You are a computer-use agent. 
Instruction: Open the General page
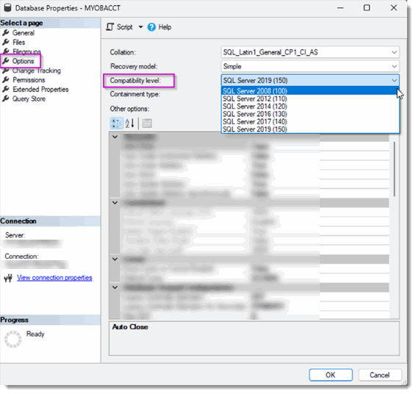24,33
